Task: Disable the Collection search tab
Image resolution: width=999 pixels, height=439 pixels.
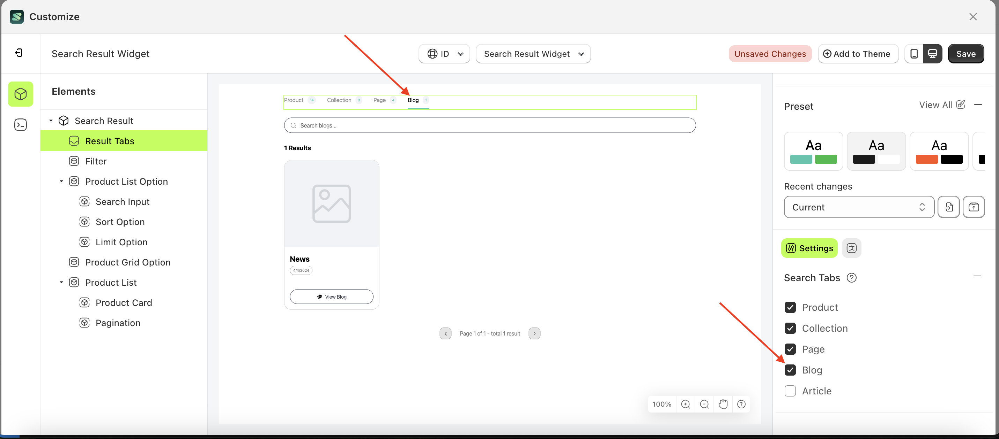Action: click(790, 328)
